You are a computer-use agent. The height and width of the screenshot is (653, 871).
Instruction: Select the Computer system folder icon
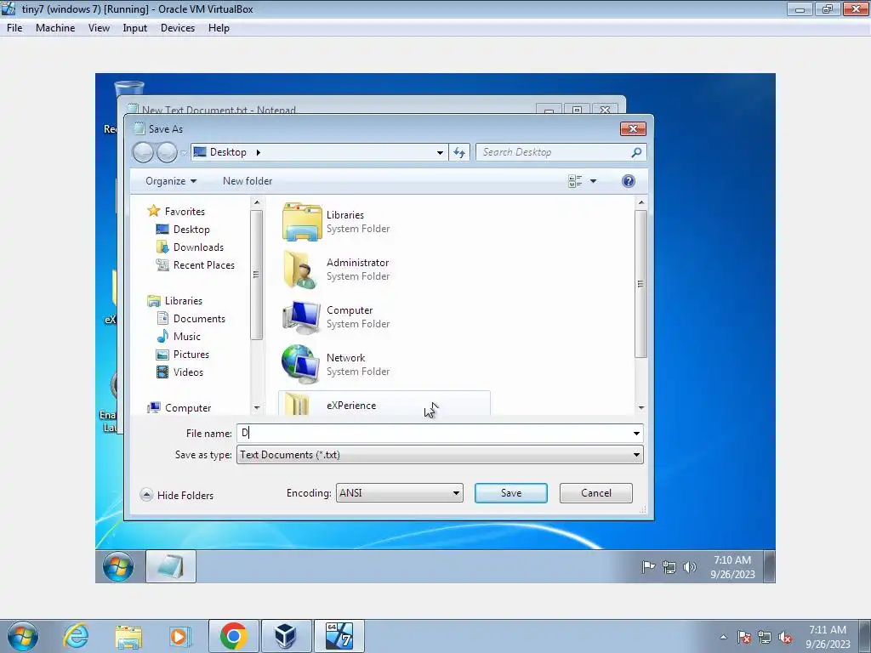[x=302, y=317]
